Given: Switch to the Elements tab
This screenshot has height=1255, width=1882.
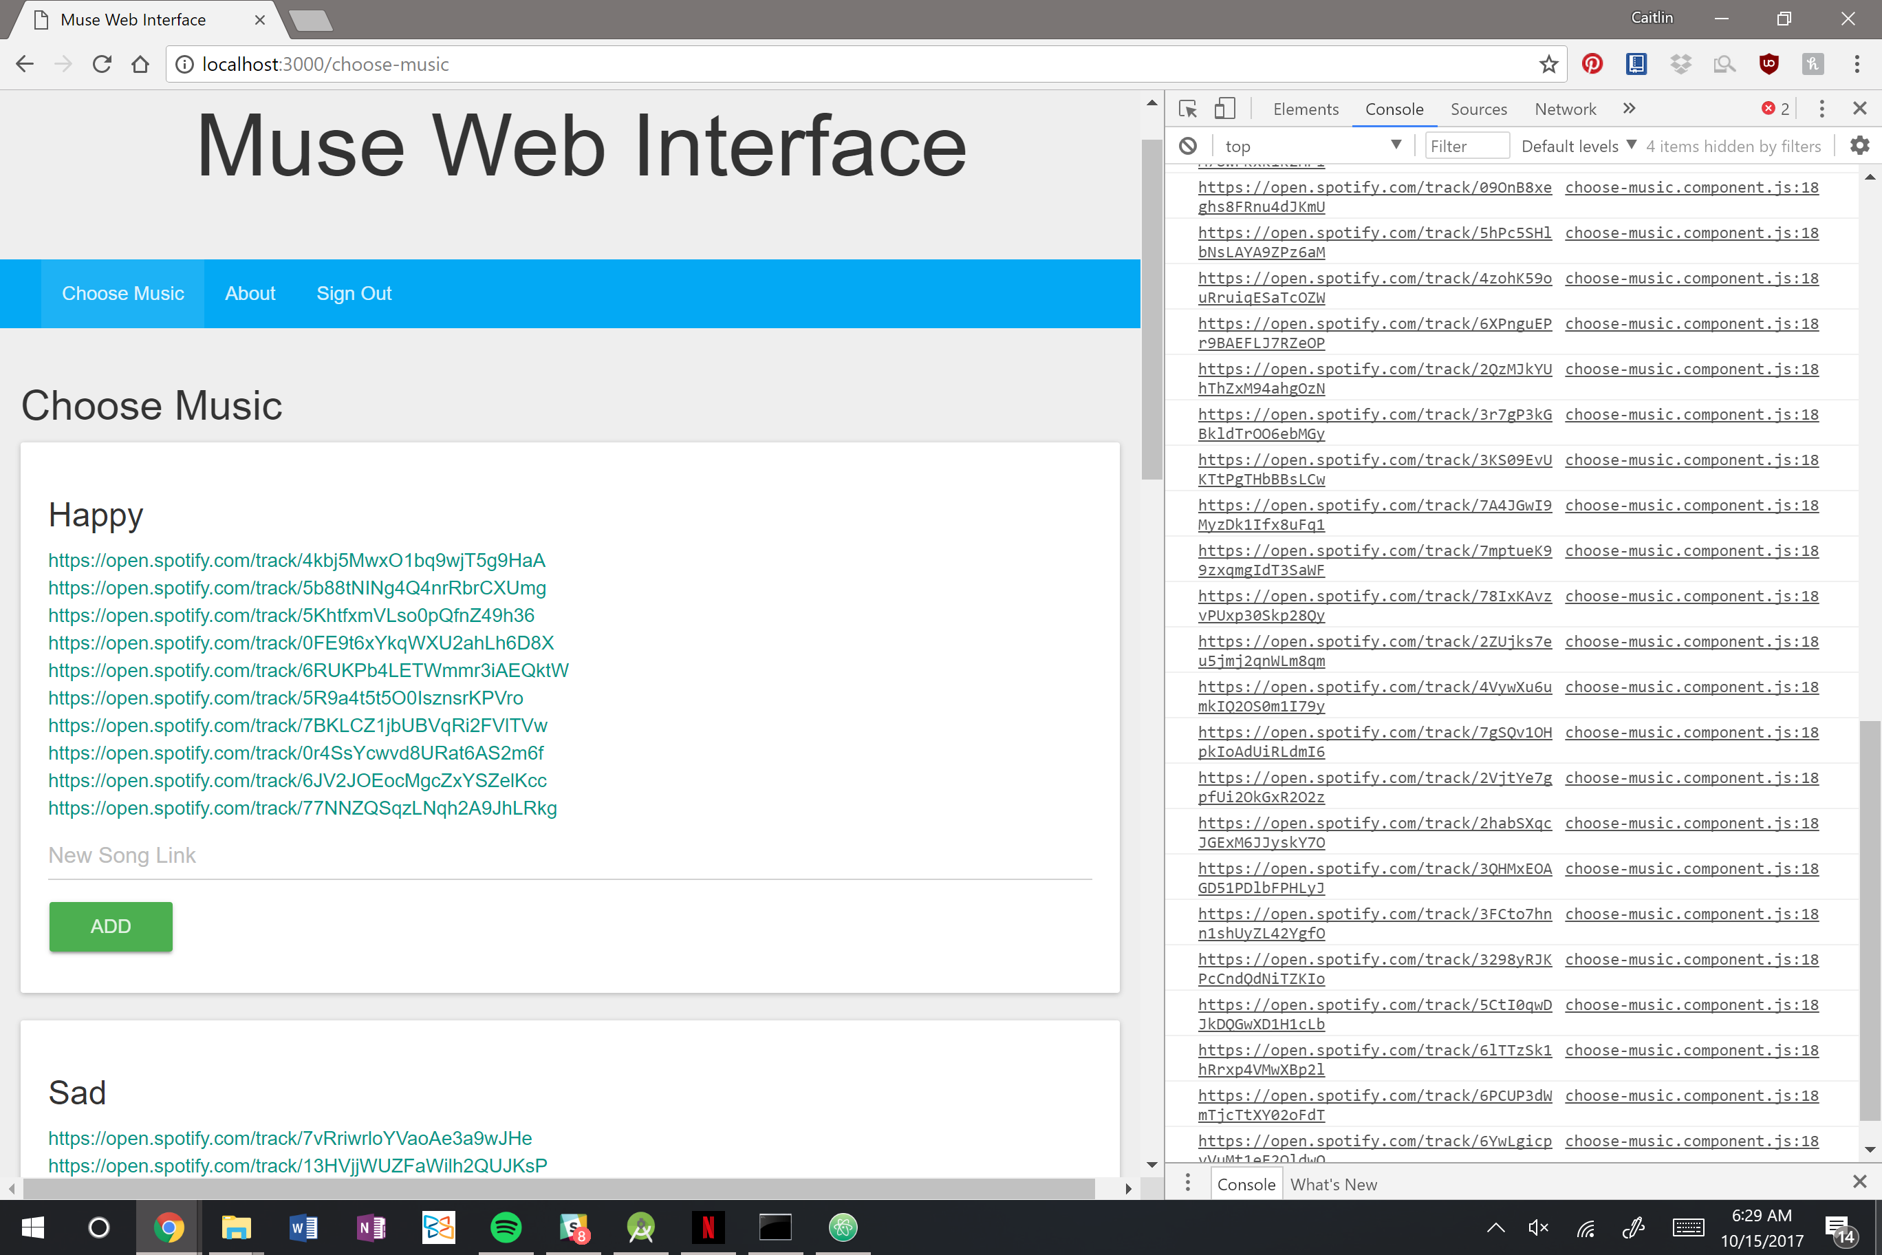Looking at the screenshot, I should pyautogui.click(x=1305, y=109).
